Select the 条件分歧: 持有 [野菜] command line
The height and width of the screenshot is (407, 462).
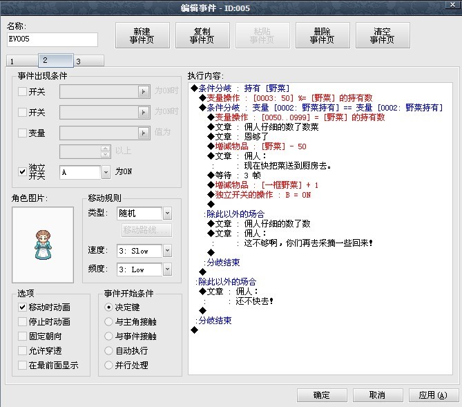point(240,88)
